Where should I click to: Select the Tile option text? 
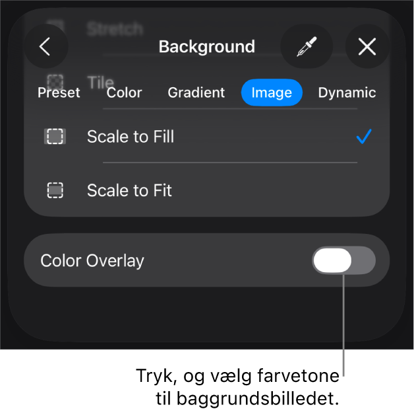100,82
